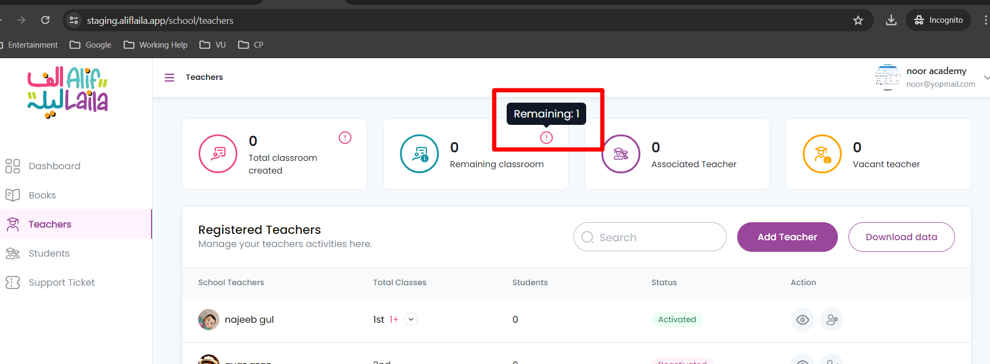990x364 pixels.
Task: Click in the teacher Search field
Action: [650, 237]
